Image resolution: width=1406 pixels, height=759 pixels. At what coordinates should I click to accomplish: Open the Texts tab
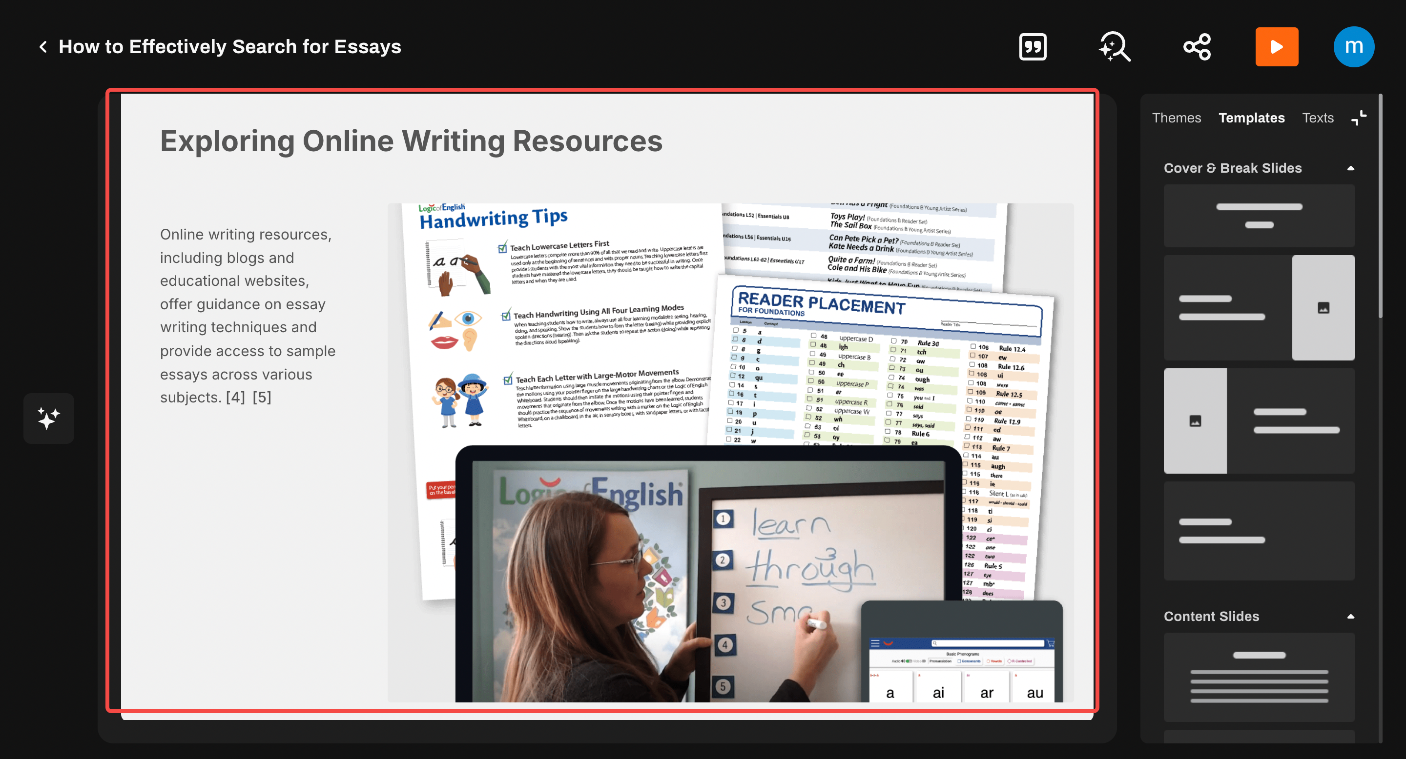click(x=1318, y=118)
